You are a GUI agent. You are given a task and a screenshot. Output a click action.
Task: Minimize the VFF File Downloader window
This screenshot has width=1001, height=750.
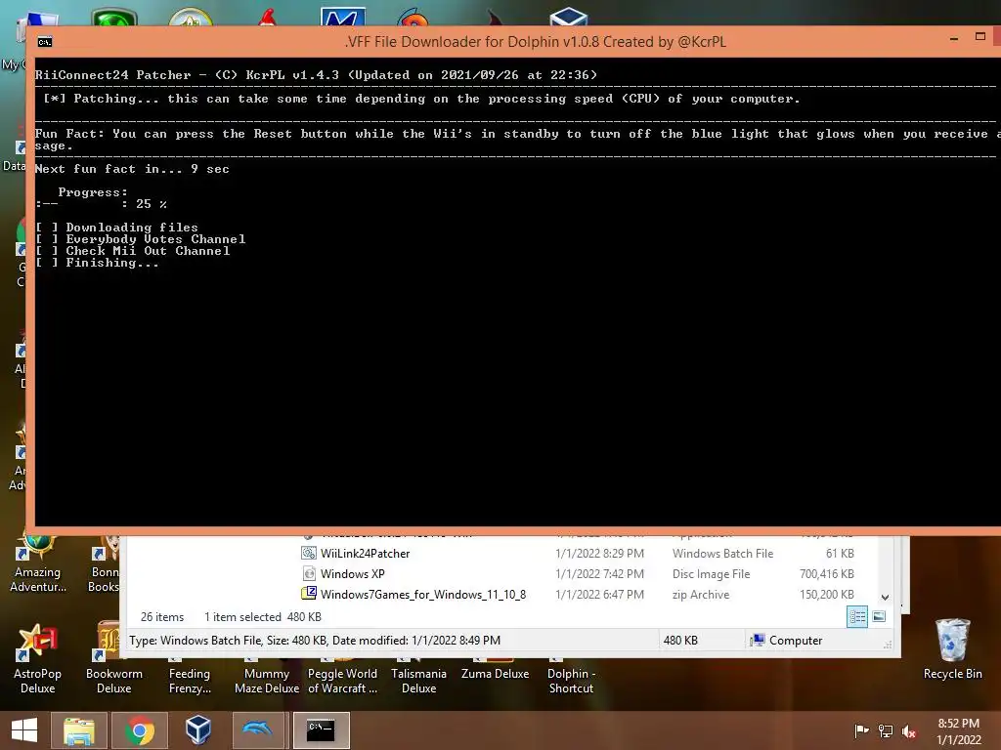954,39
